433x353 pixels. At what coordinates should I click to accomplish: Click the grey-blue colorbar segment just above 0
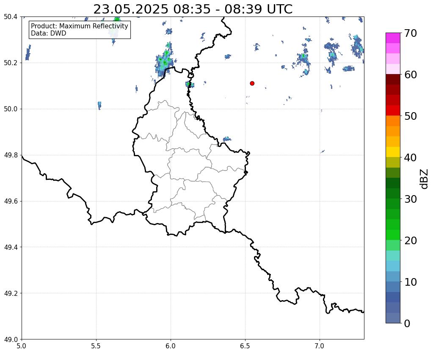click(x=393, y=318)
